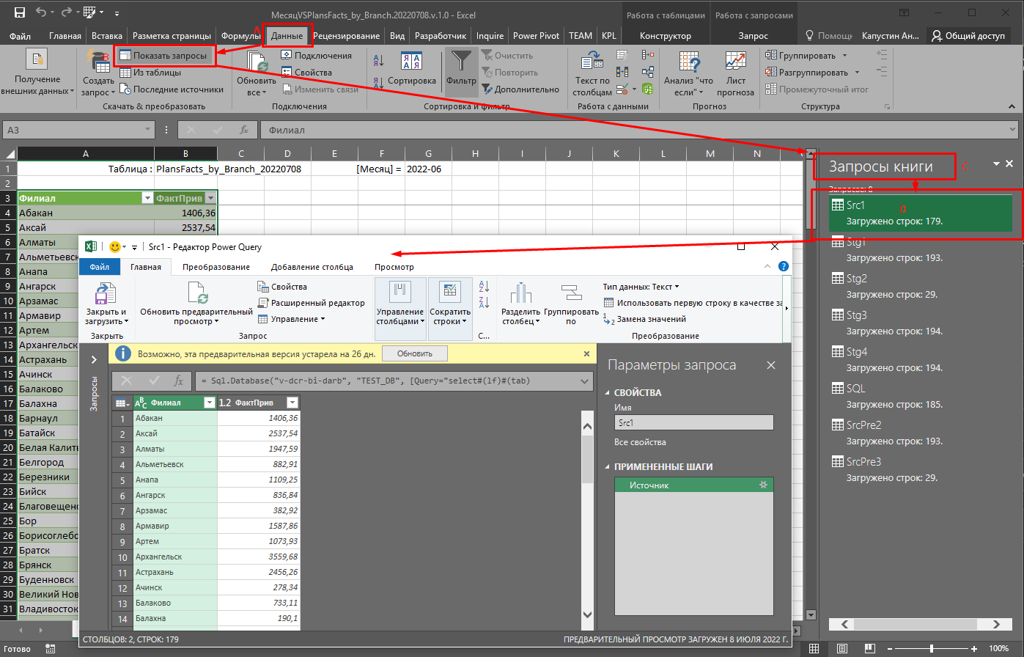Click the From Table (Из таблицы) icon

(x=125, y=73)
